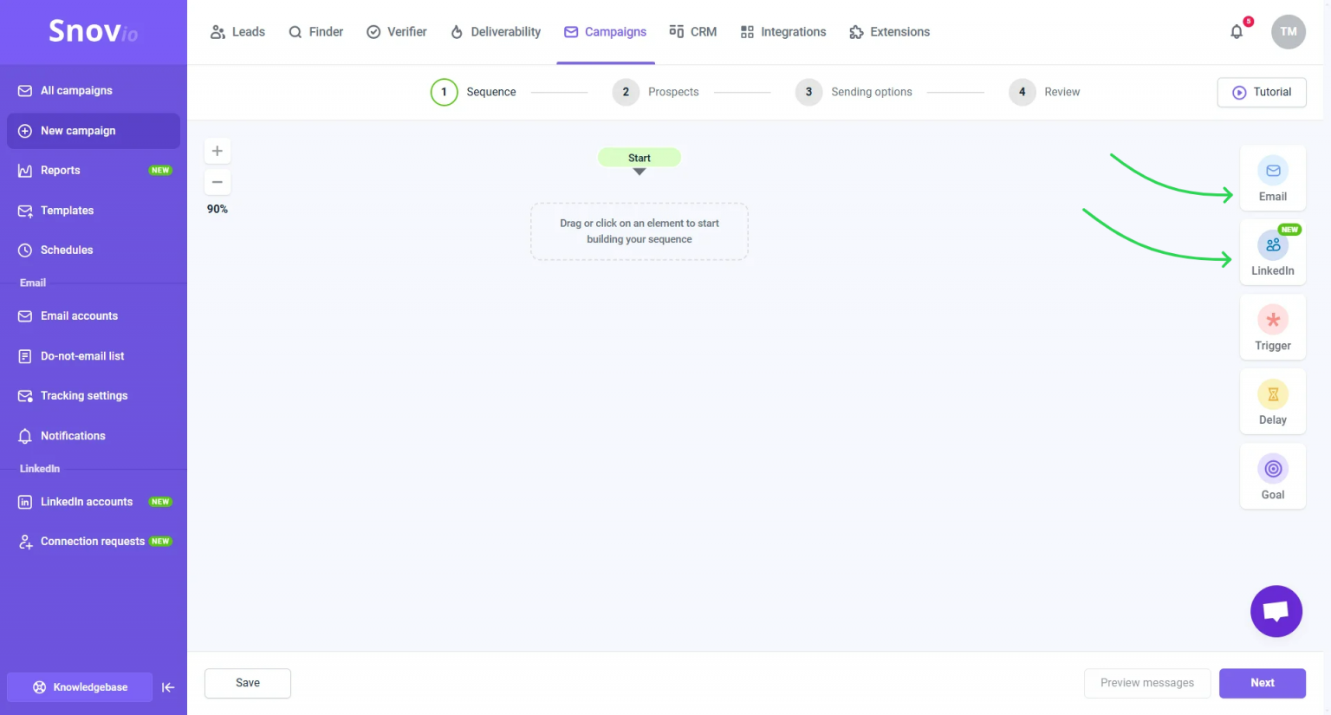
Task: Zoom out the canvas with minus
Action: click(x=218, y=182)
